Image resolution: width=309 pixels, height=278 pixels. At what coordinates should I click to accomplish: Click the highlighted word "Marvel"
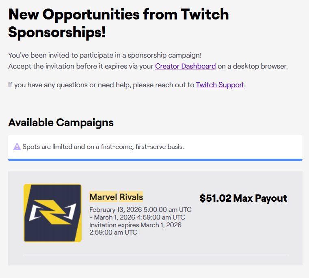click(x=103, y=197)
